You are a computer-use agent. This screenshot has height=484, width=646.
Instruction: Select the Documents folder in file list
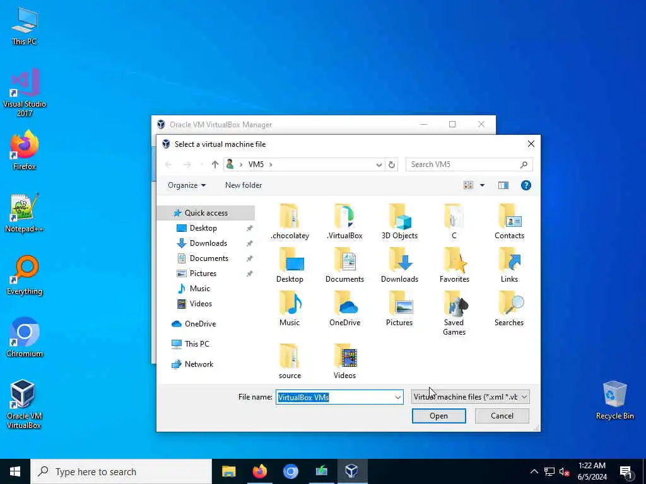[344, 265]
